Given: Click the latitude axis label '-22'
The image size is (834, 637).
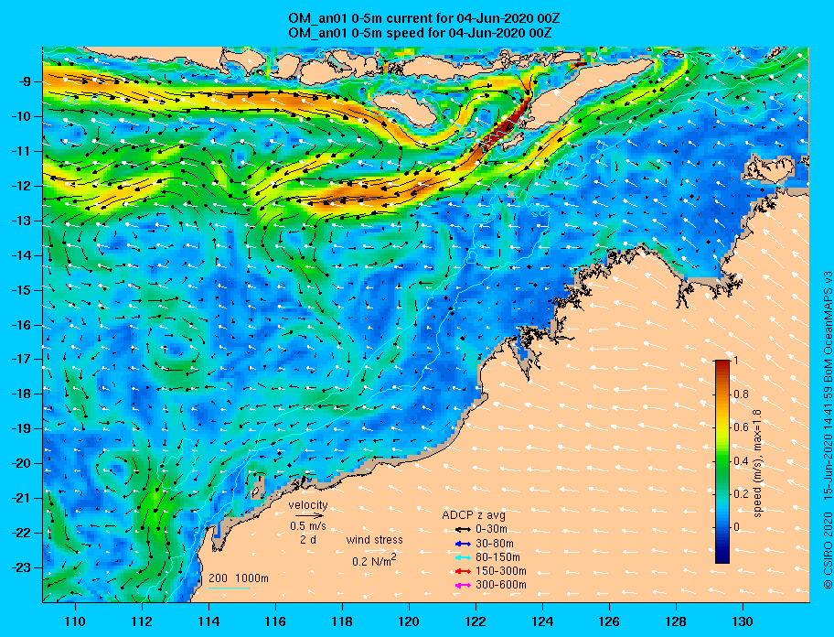Looking at the screenshot, I should [22, 533].
